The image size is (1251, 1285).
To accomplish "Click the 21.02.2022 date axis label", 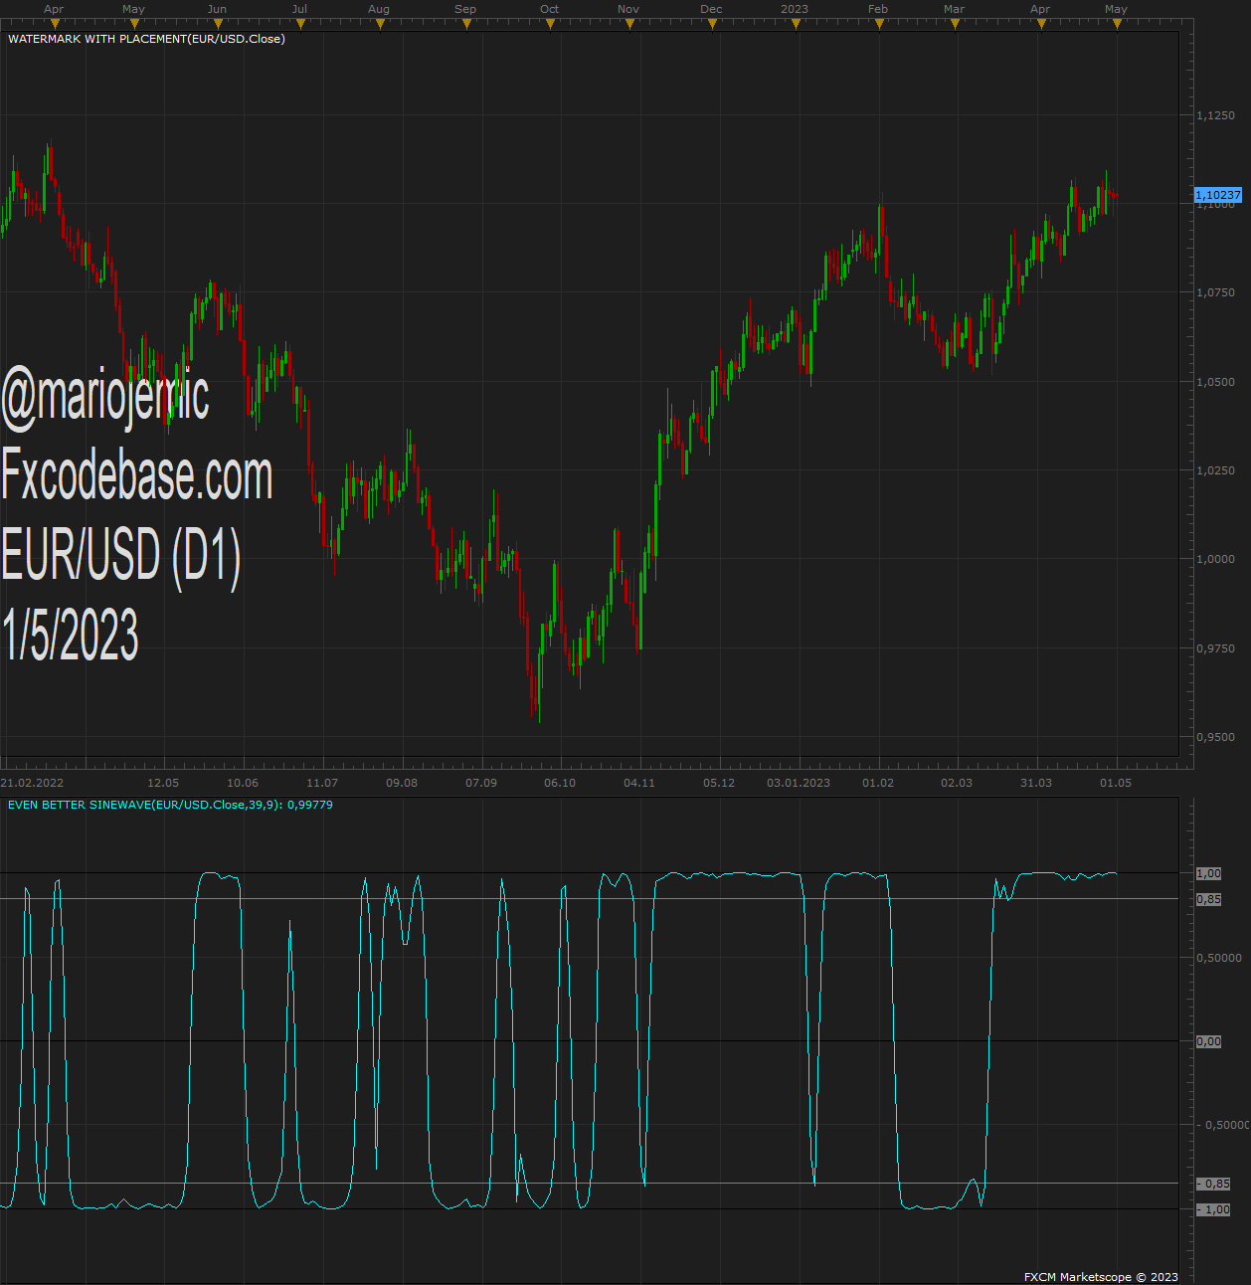I will [32, 783].
